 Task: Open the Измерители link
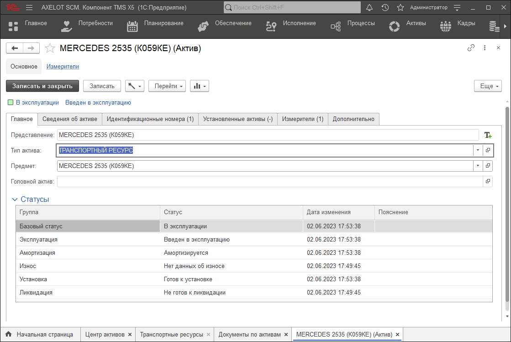click(63, 67)
